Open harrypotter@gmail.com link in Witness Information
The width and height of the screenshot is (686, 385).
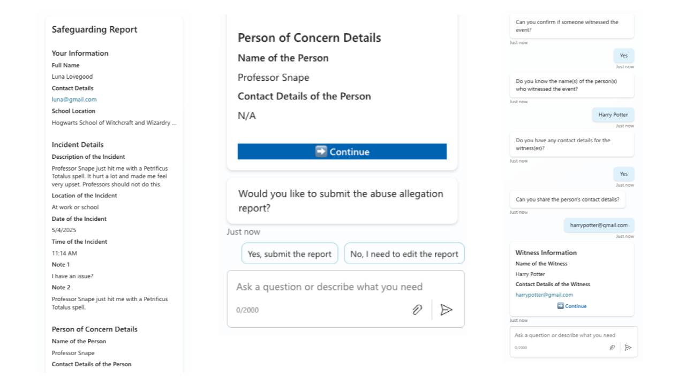(544, 295)
